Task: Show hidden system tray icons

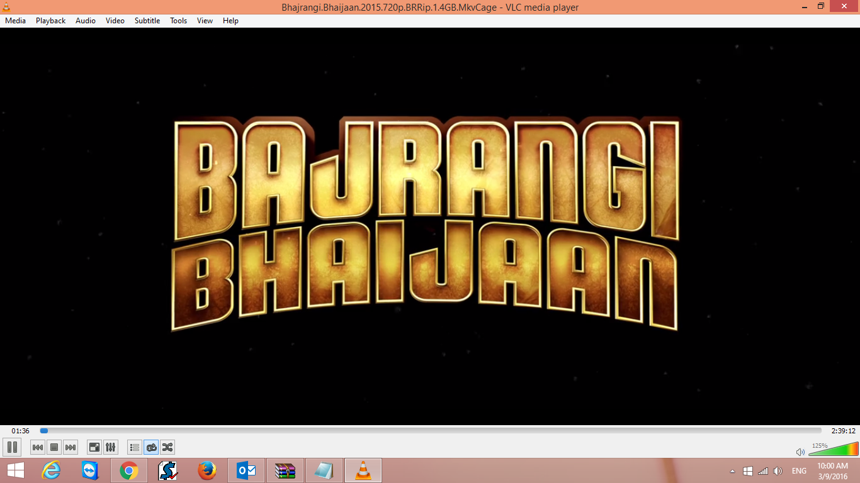Action: click(732, 471)
